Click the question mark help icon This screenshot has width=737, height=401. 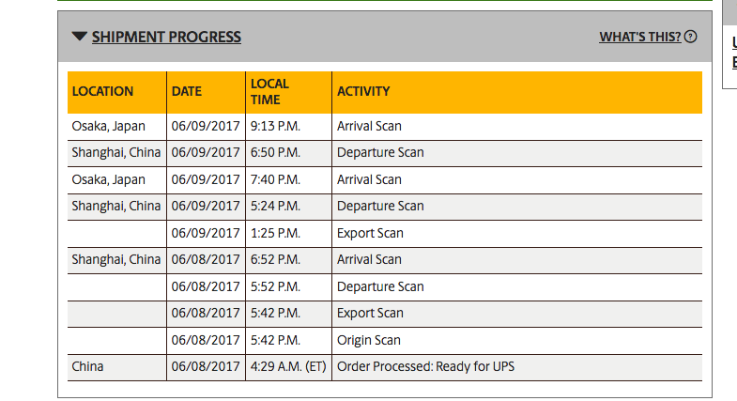(x=690, y=37)
